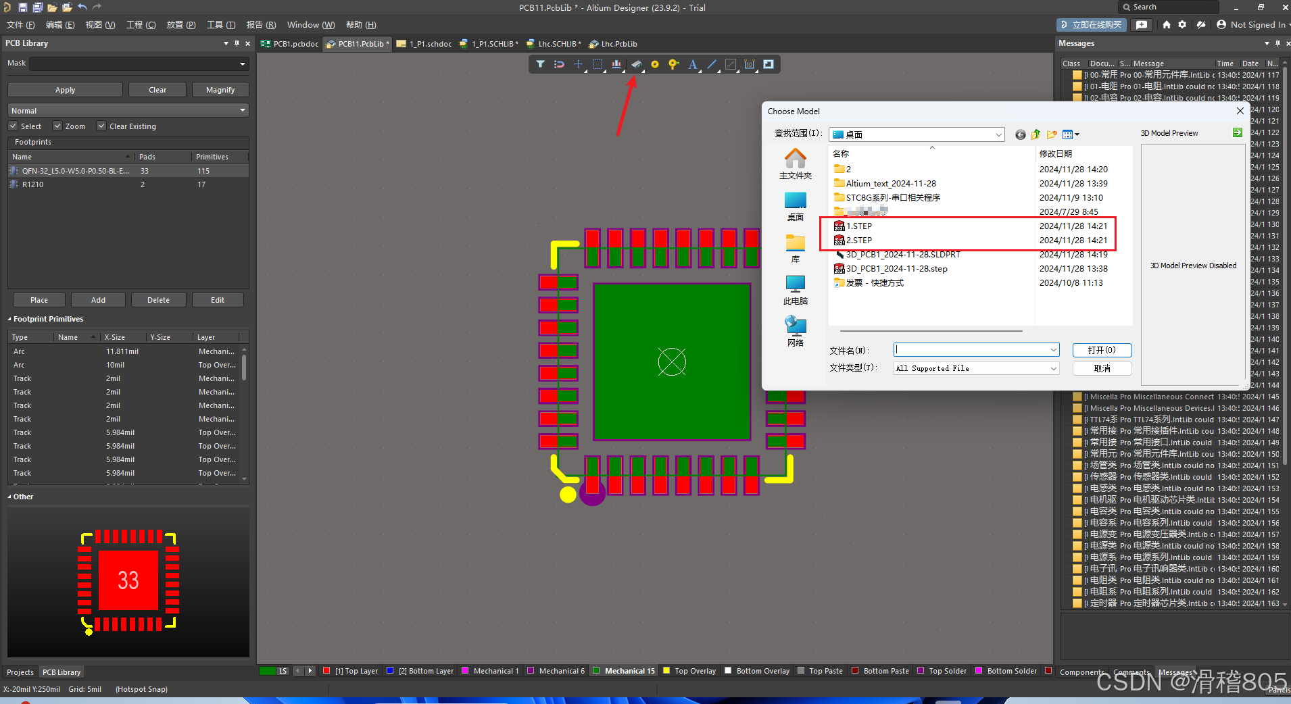The height and width of the screenshot is (704, 1291).
Task: Select the place text string tool
Action: [692, 64]
